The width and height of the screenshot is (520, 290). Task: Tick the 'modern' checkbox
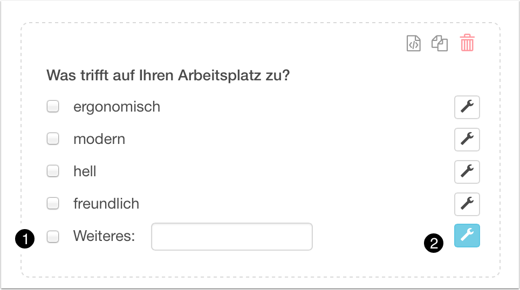pyautogui.click(x=53, y=139)
